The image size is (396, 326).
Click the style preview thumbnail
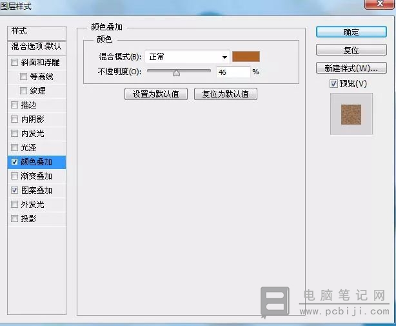pos(351,114)
